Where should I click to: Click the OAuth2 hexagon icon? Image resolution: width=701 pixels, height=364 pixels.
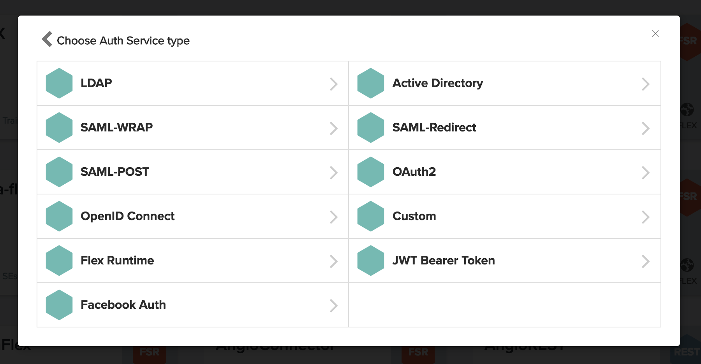pyautogui.click(x=371, y=172)
